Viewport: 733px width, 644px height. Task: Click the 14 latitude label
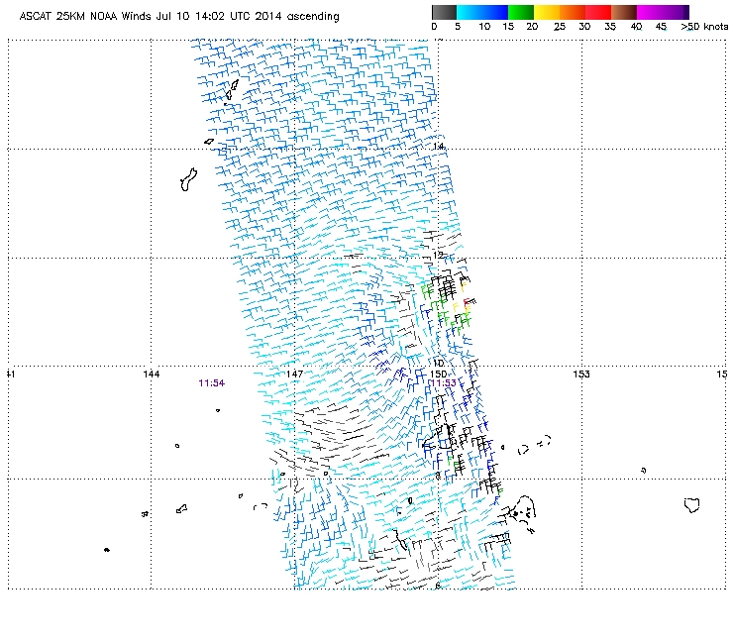[x=439, y=147]
